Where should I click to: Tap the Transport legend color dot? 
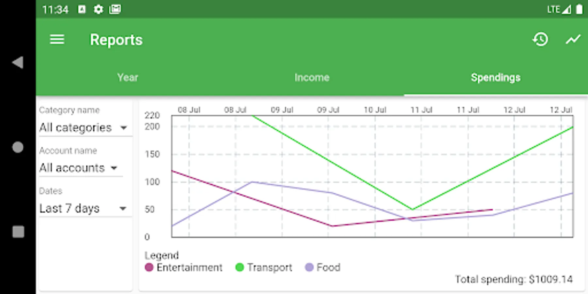(x=239, y=267)
